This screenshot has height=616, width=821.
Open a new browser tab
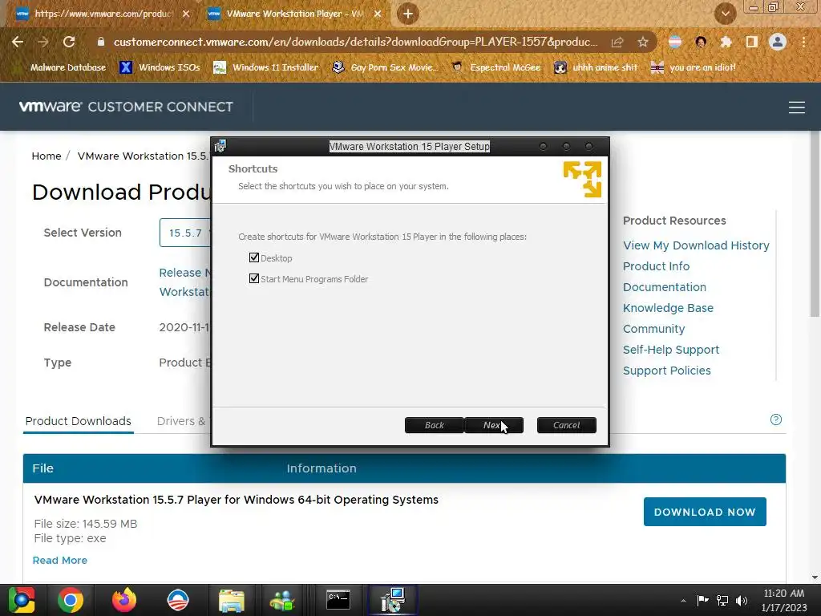point(408,14)
